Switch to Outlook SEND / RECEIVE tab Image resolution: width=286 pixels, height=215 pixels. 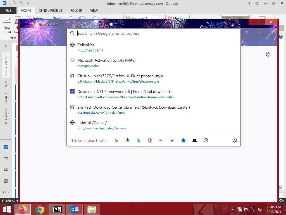[51, 11]
